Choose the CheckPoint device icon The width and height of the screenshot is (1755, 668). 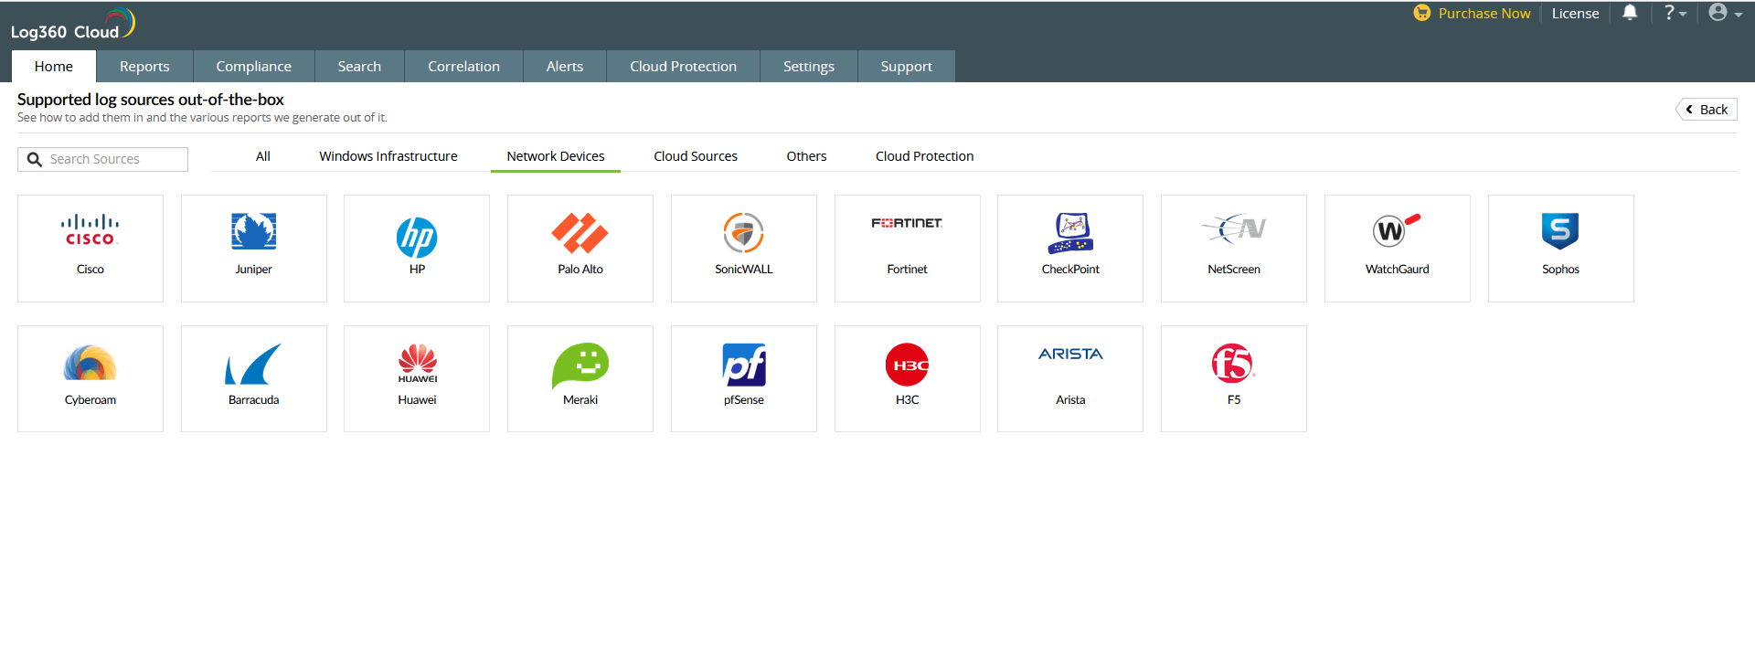tap(1069, 232)
